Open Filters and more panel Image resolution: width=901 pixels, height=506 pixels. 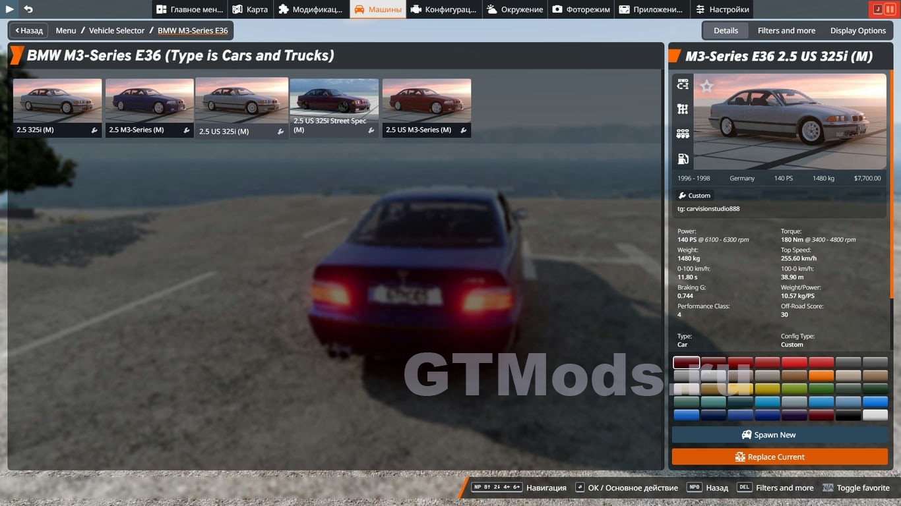(786, 30)
